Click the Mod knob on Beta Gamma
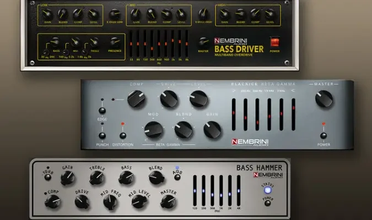The height and width of the screenshot is (220, 372). [x=153, y=129]
